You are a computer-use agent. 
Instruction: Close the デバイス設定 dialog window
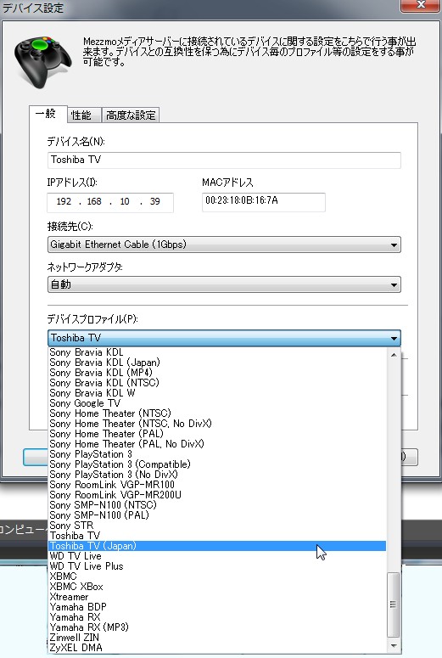pos(421,6)
